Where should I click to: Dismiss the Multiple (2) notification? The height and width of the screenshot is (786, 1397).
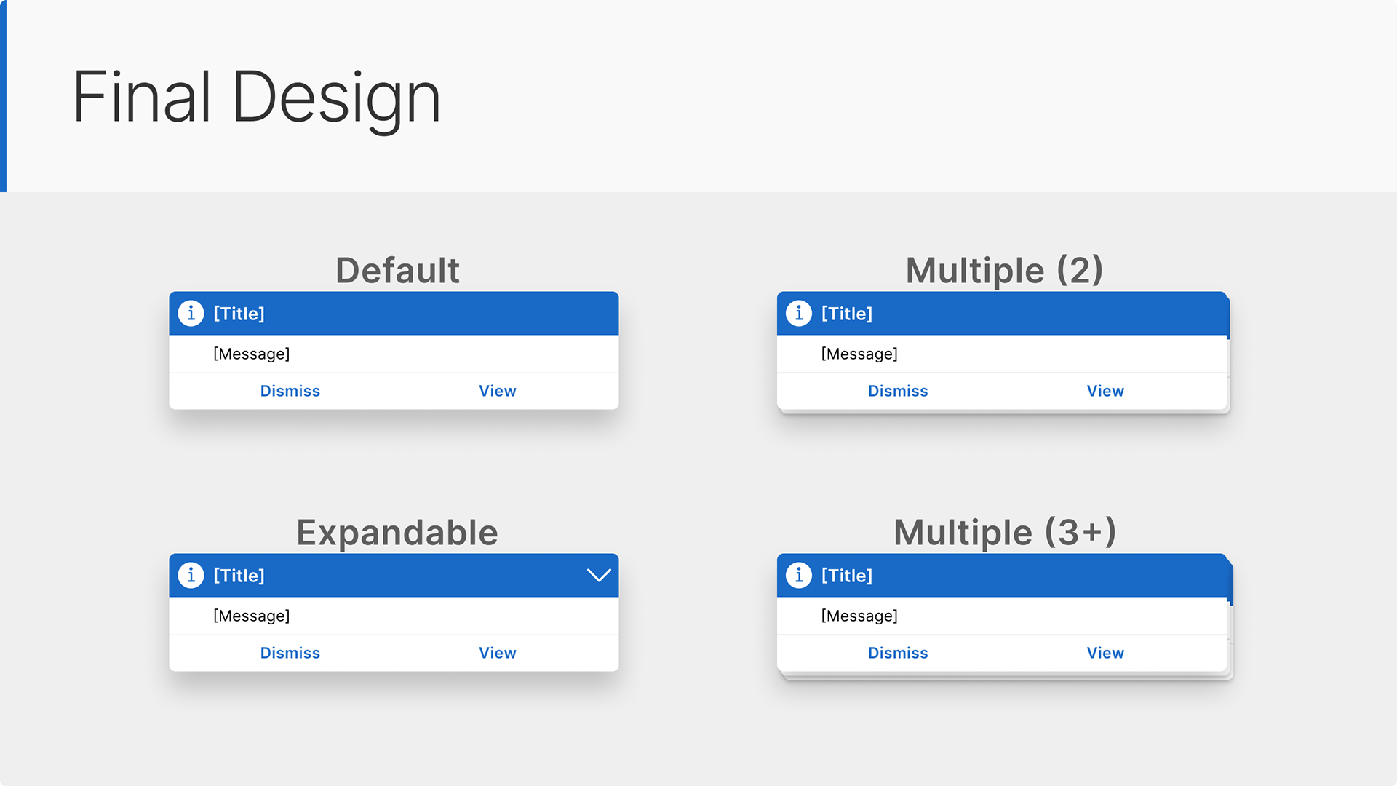tap(898, 391)
